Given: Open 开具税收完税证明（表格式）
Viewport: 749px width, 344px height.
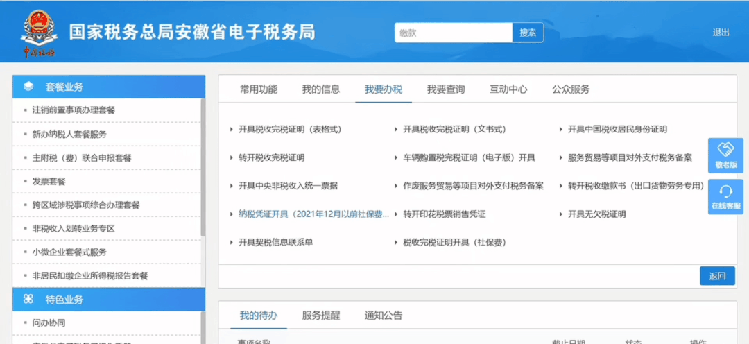Looking at the screenshot, I should pyautogui.click(x=290, y=130).
